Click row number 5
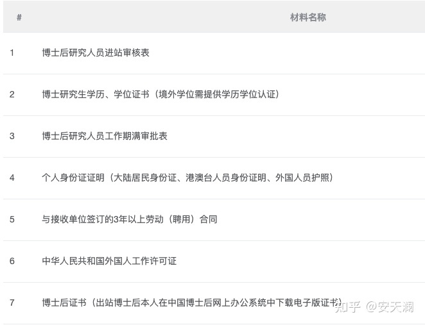The width and height of the screenshot is (425, 325). (12, 219)
